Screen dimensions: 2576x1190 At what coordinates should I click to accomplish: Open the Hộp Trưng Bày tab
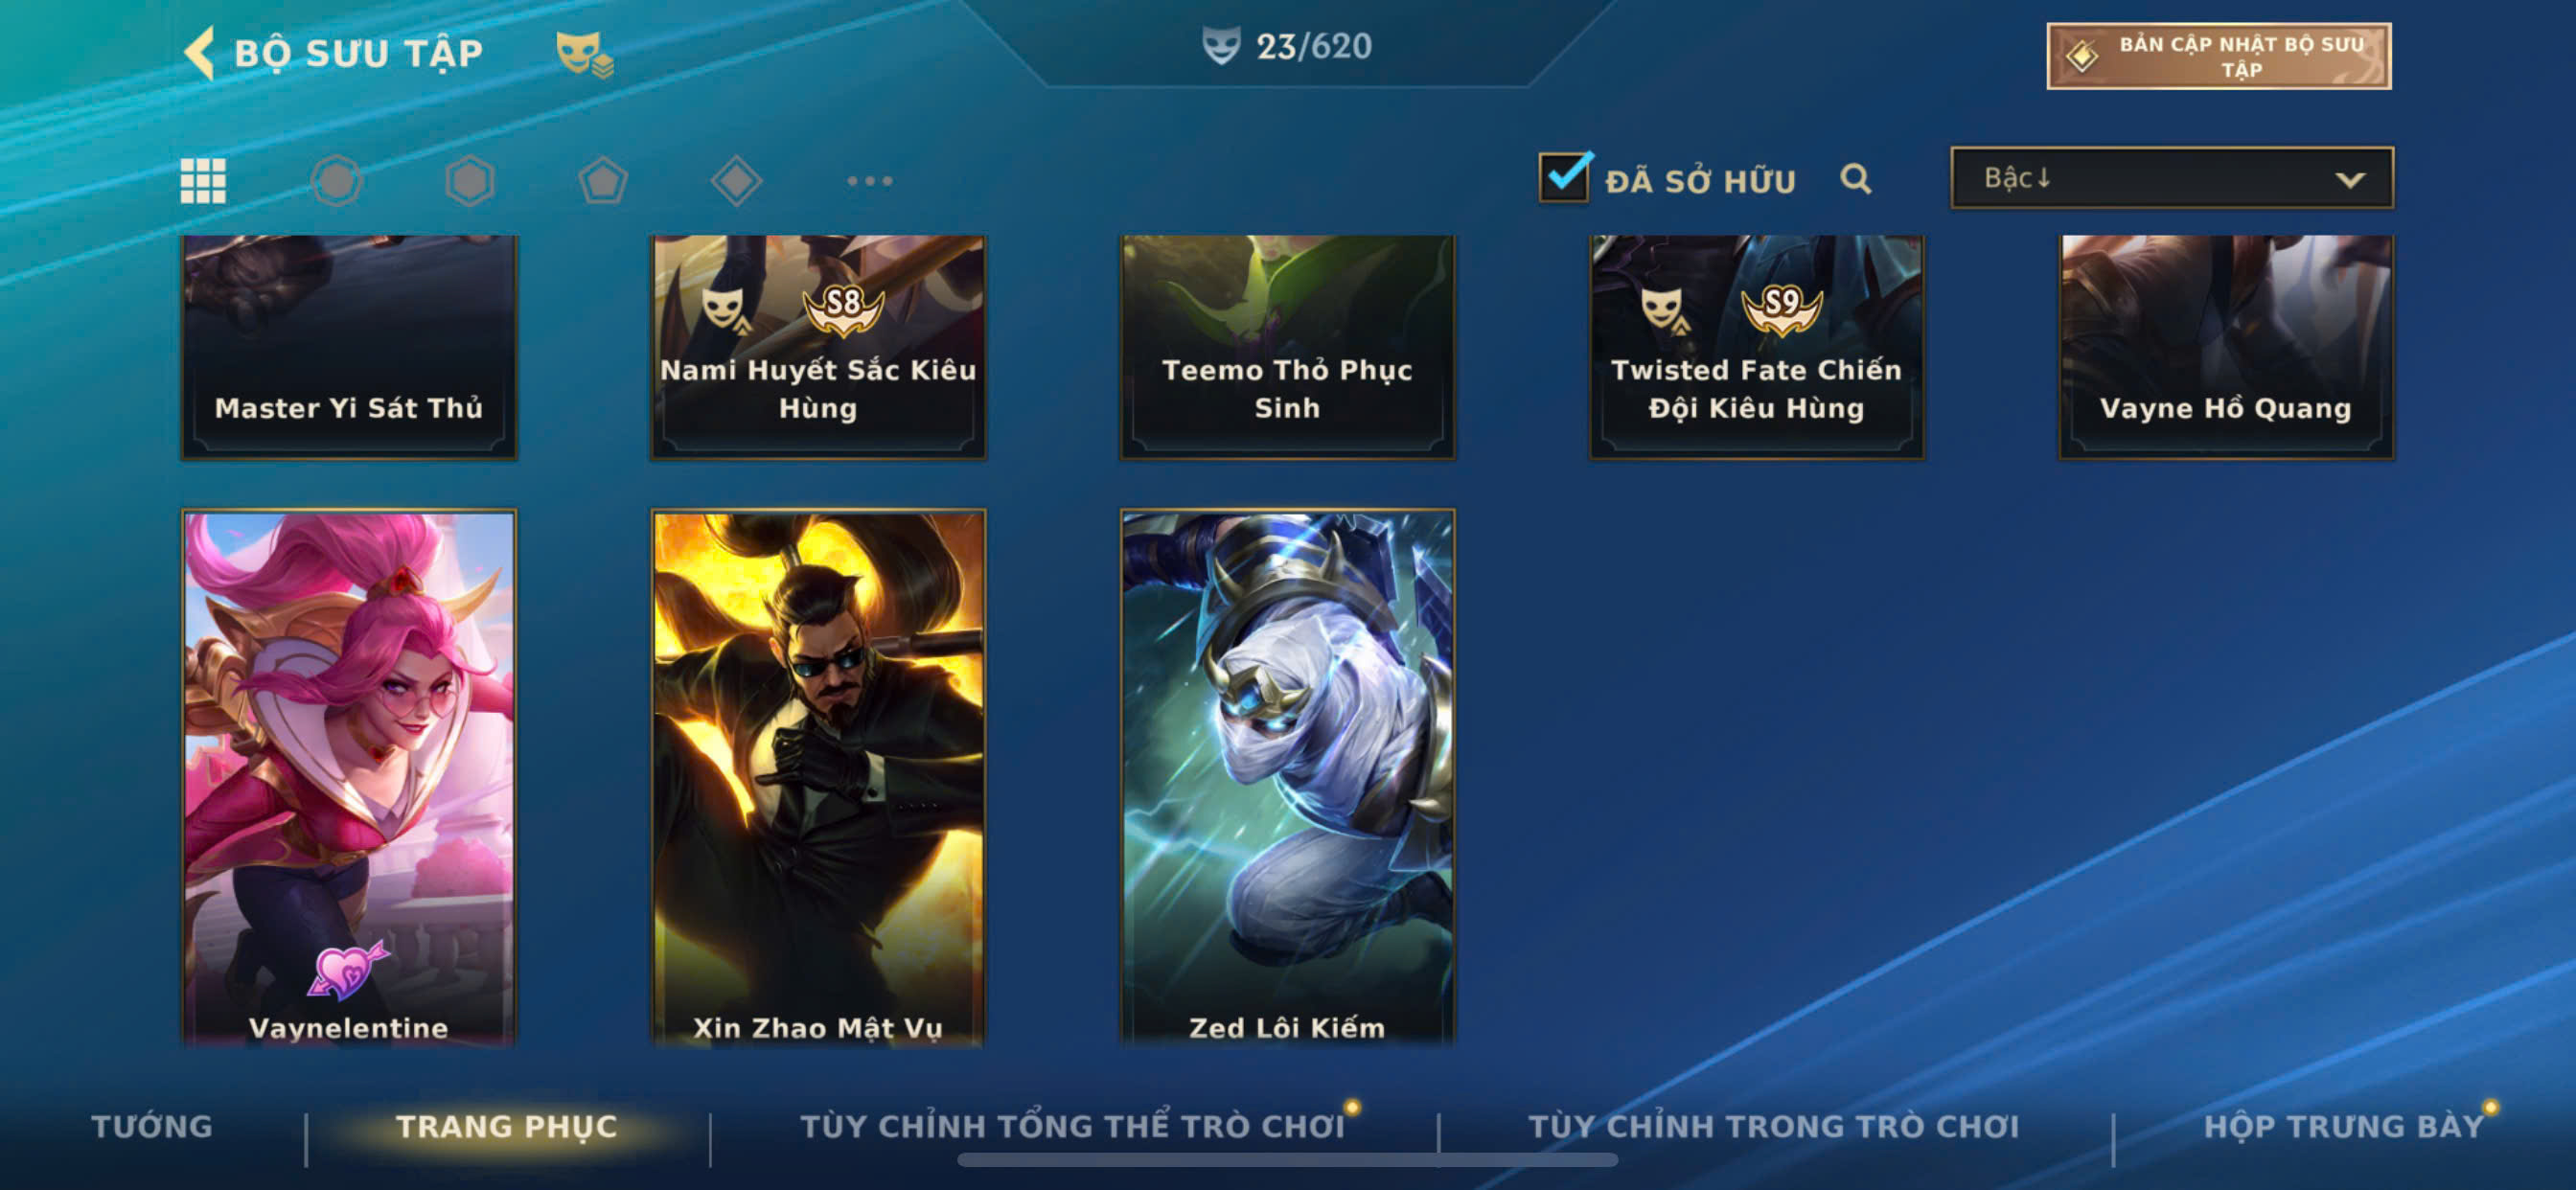[2344, 1126]
